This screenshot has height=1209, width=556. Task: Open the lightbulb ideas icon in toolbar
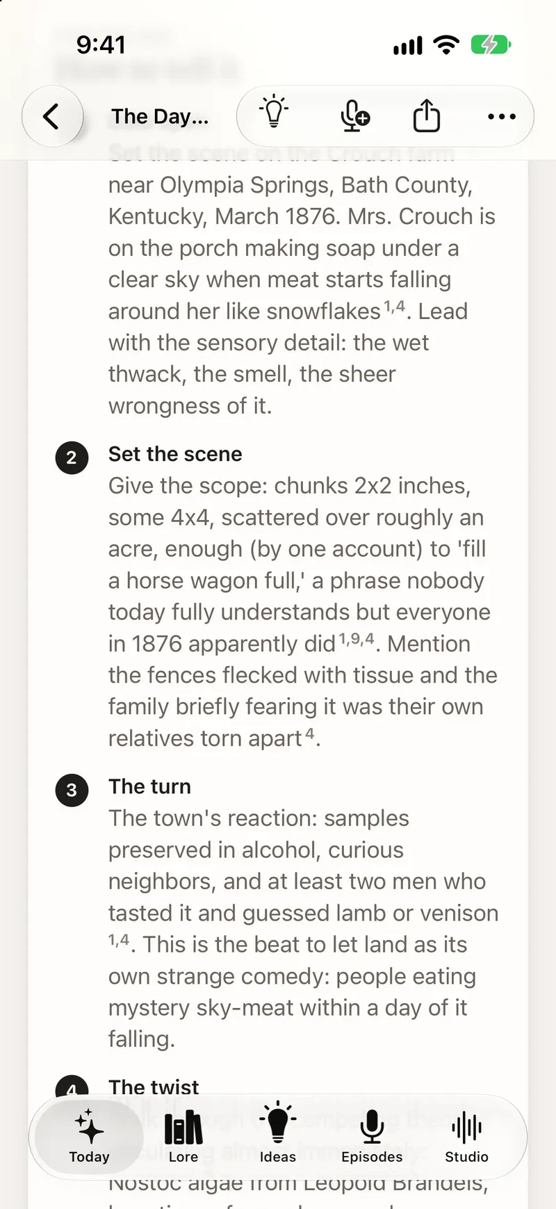(274, 112)
